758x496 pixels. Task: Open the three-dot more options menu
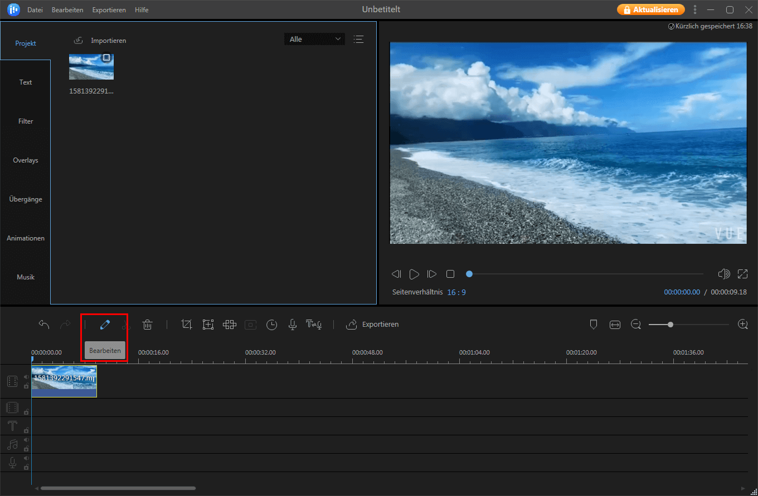pos(694,9)
